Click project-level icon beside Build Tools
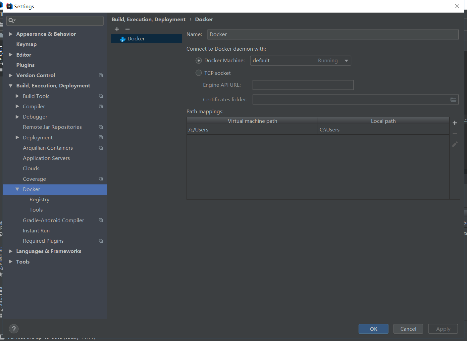This screenshot has height=341, width=467. tap(101, 96)
